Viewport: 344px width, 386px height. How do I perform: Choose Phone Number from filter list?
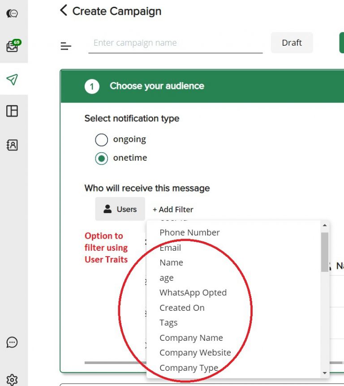point(189,232)
